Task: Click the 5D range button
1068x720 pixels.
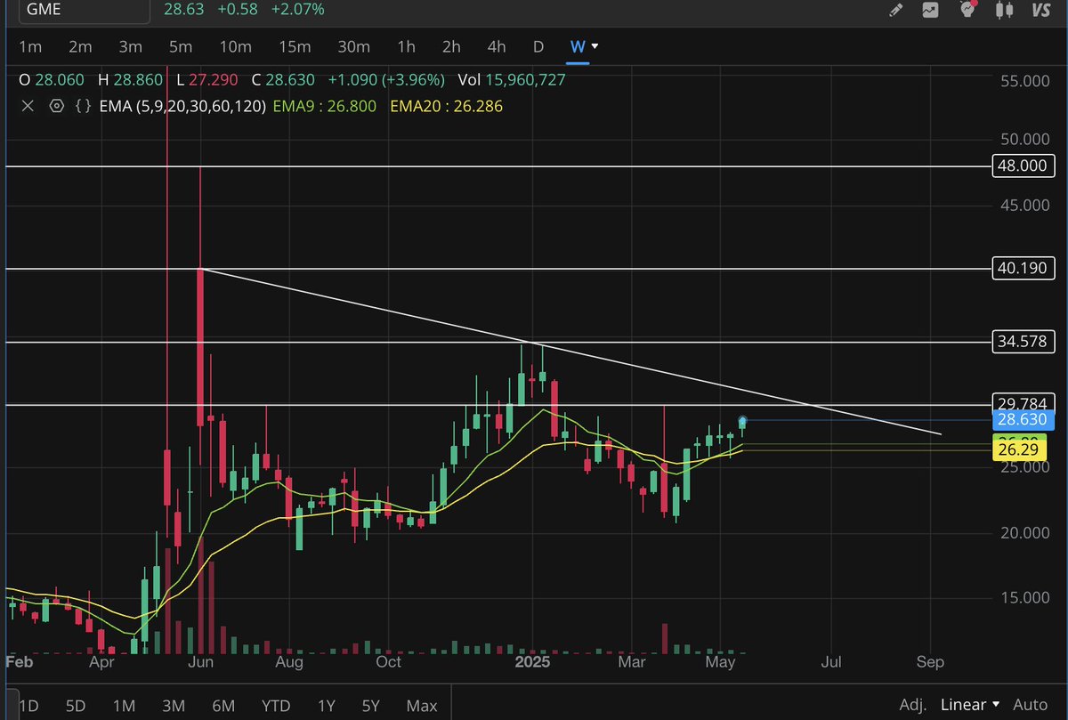Action: click(x=75, y=704)
